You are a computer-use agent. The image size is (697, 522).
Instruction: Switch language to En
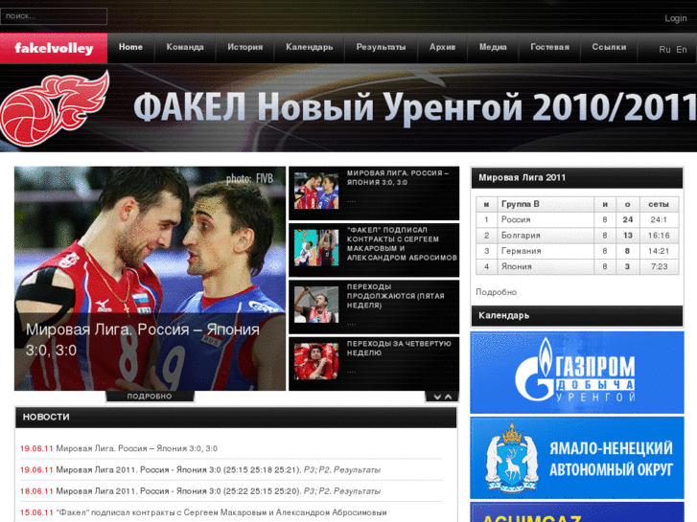point(682,50)
